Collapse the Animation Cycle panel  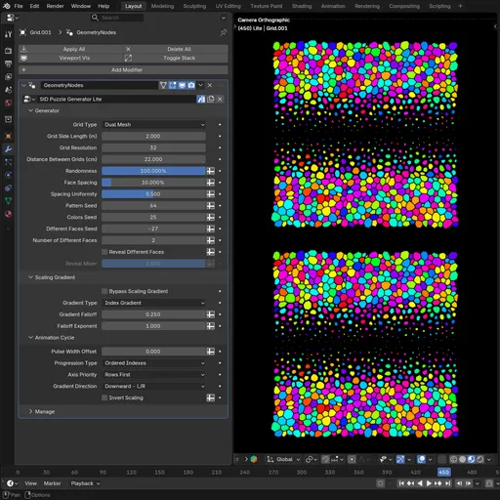click(x=51, y=338)
